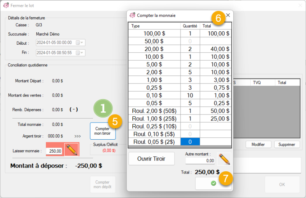Screen dimensions: 306x198
Task: Click the Laisser monnaie input field
Action: tap(54, 151)
